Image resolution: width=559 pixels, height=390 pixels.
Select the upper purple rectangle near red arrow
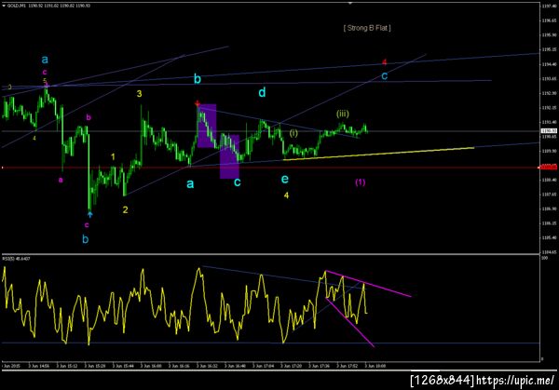click(x=207, y=126)
